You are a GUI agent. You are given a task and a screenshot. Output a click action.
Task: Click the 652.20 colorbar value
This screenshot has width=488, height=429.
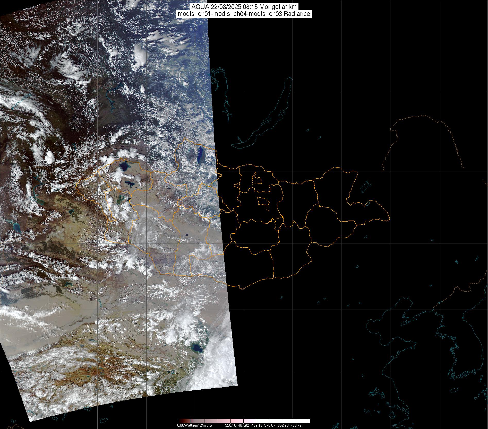283,426
